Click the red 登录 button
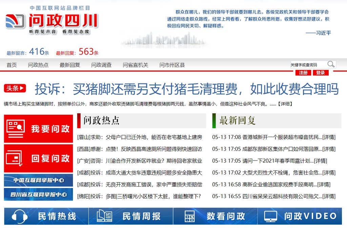 [x=320, y=73]
